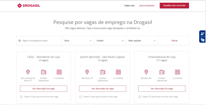Click clock icon on CAGC Atendente card
The image size is (206, 105).
[x=21, y=97]
